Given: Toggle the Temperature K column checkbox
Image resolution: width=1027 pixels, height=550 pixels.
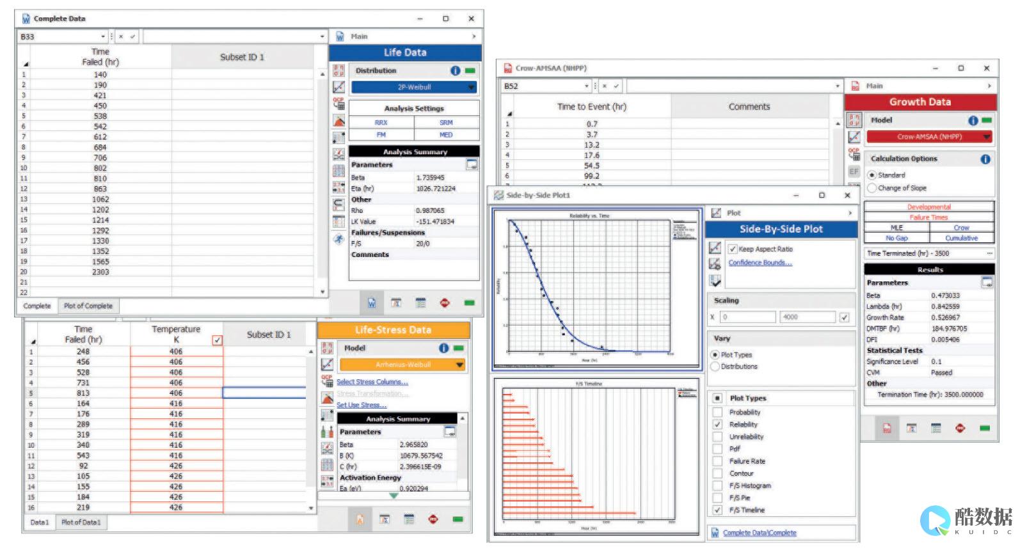Looking at the screenshot, I should (218, 340).
